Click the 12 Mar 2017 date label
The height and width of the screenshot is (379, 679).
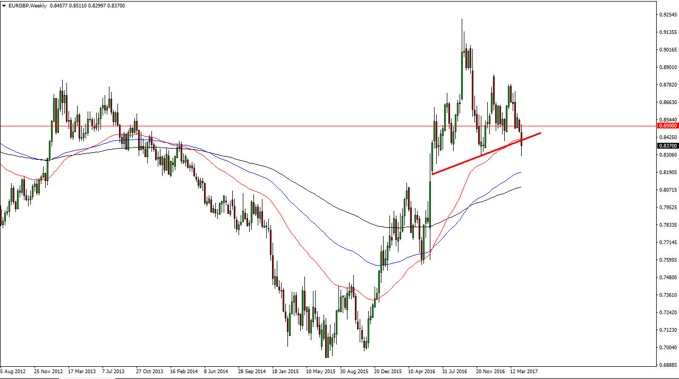tap(524, 372)
